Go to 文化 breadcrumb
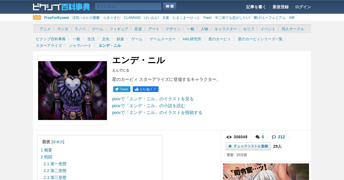The image size is (344, 180). [106, 39]
